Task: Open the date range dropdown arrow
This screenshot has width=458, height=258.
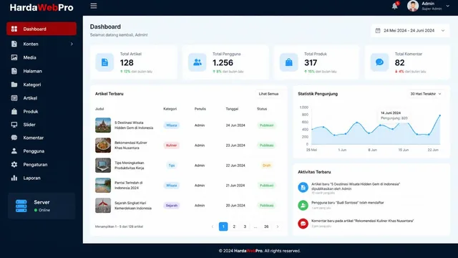Action: coord(443,30)
